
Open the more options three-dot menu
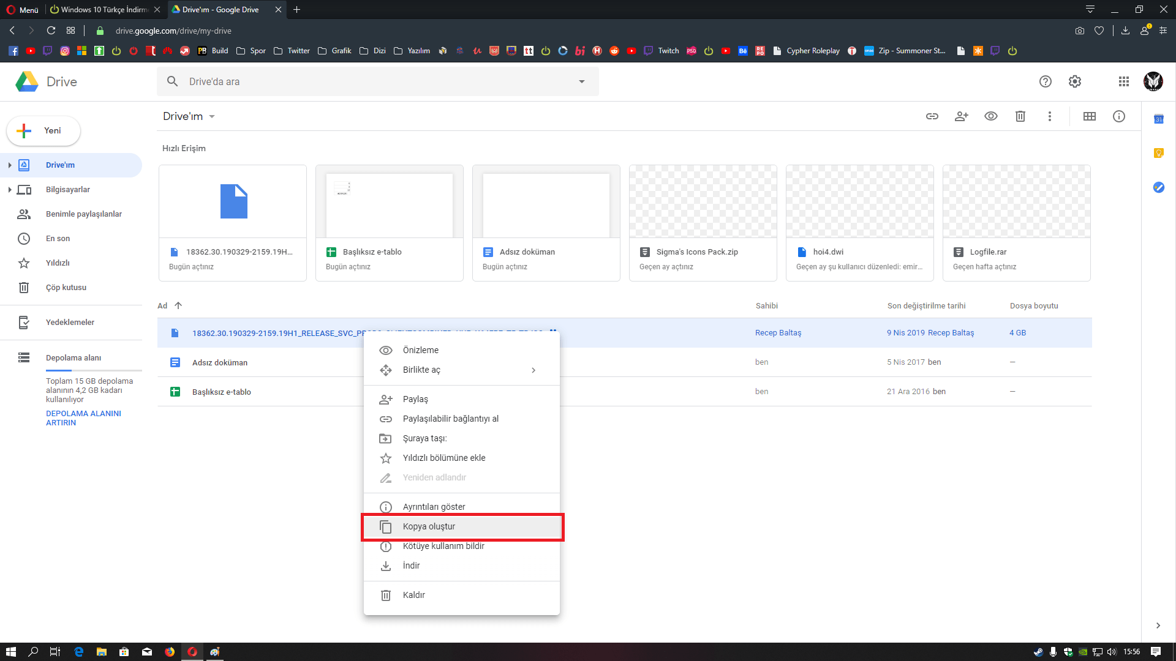1049,116
